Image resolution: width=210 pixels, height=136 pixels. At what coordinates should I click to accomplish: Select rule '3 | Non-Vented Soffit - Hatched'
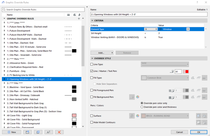click(41, 99)
